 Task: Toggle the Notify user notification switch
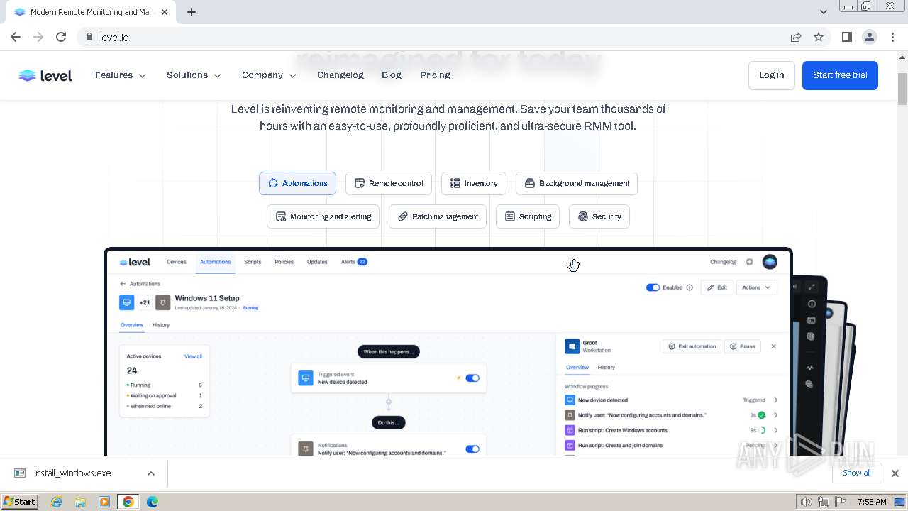[472, 449]
